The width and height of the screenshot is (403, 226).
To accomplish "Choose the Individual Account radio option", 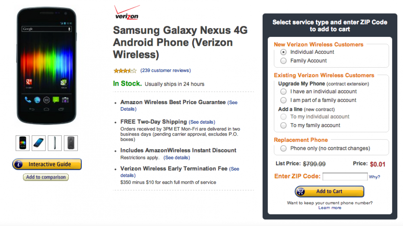I will (x=283, y=52).
